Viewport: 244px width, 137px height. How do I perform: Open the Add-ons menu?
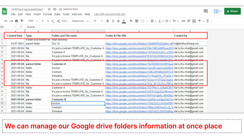(77, 14)
